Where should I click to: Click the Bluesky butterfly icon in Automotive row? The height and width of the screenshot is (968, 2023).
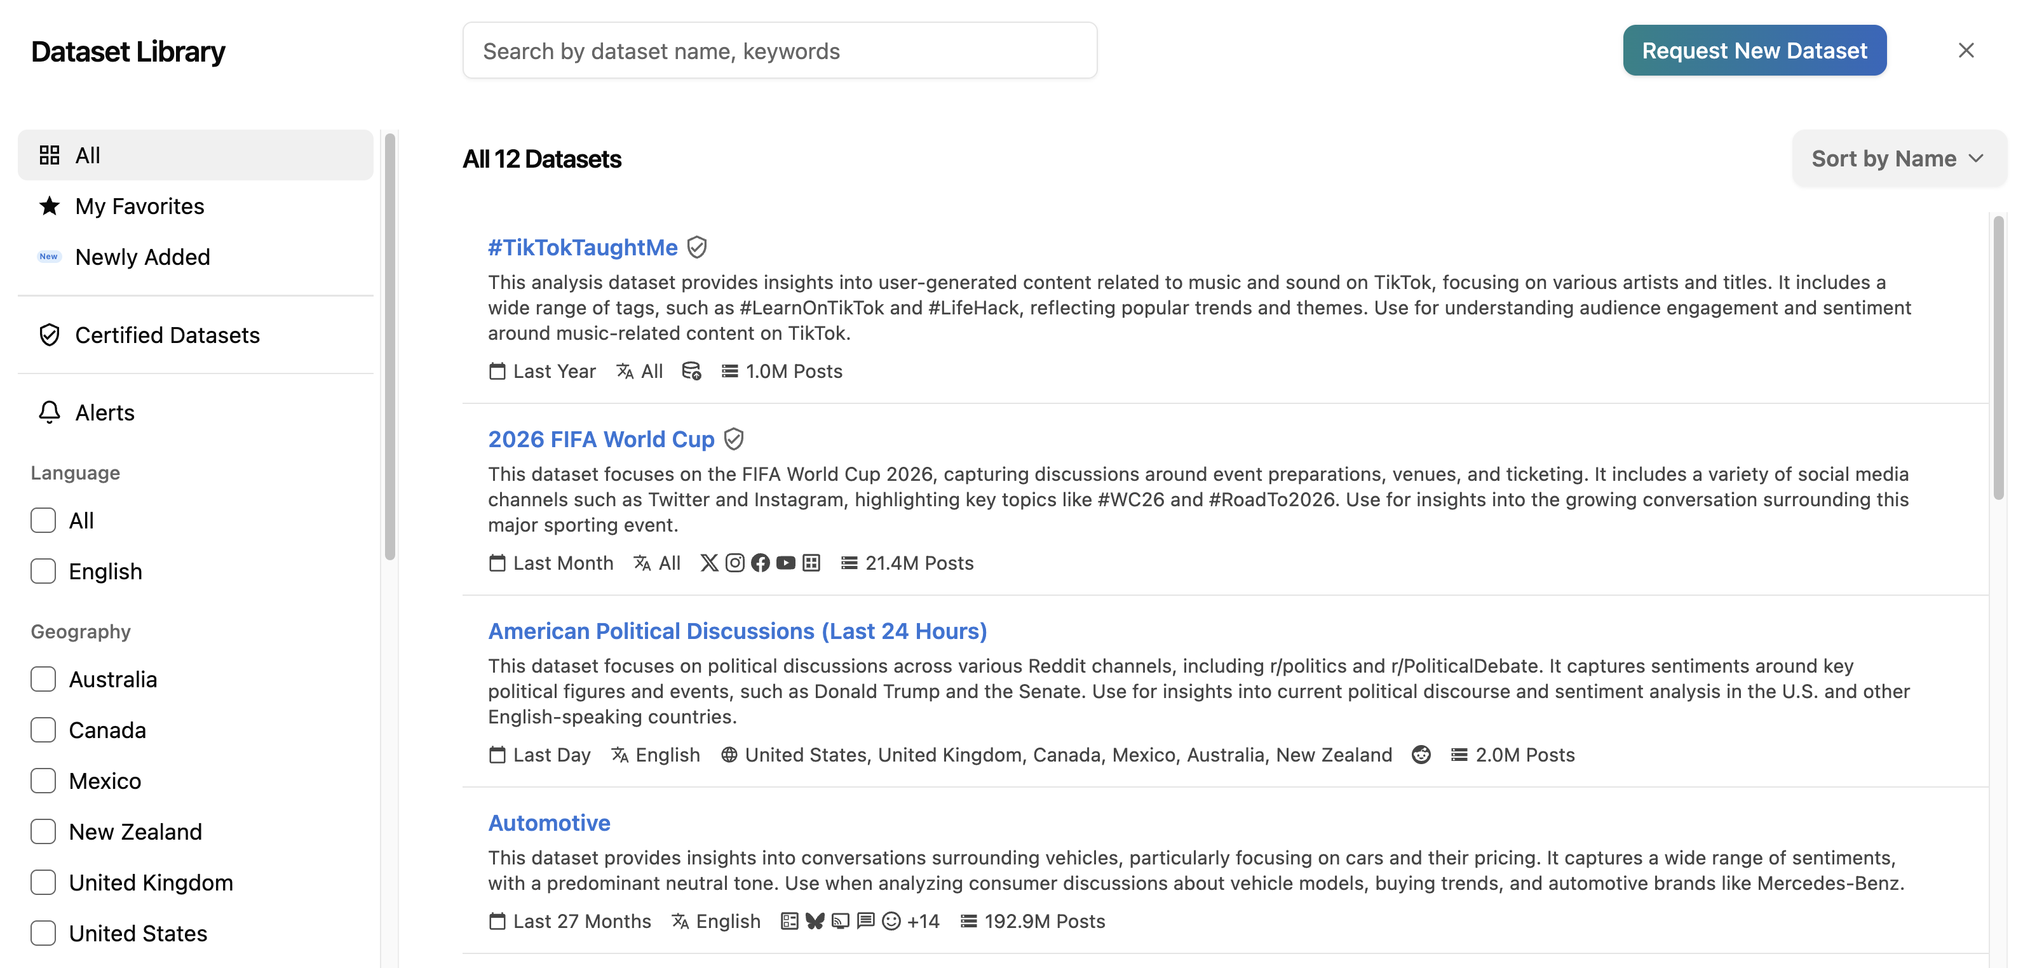pyautogui.click(x=815, y=921)
